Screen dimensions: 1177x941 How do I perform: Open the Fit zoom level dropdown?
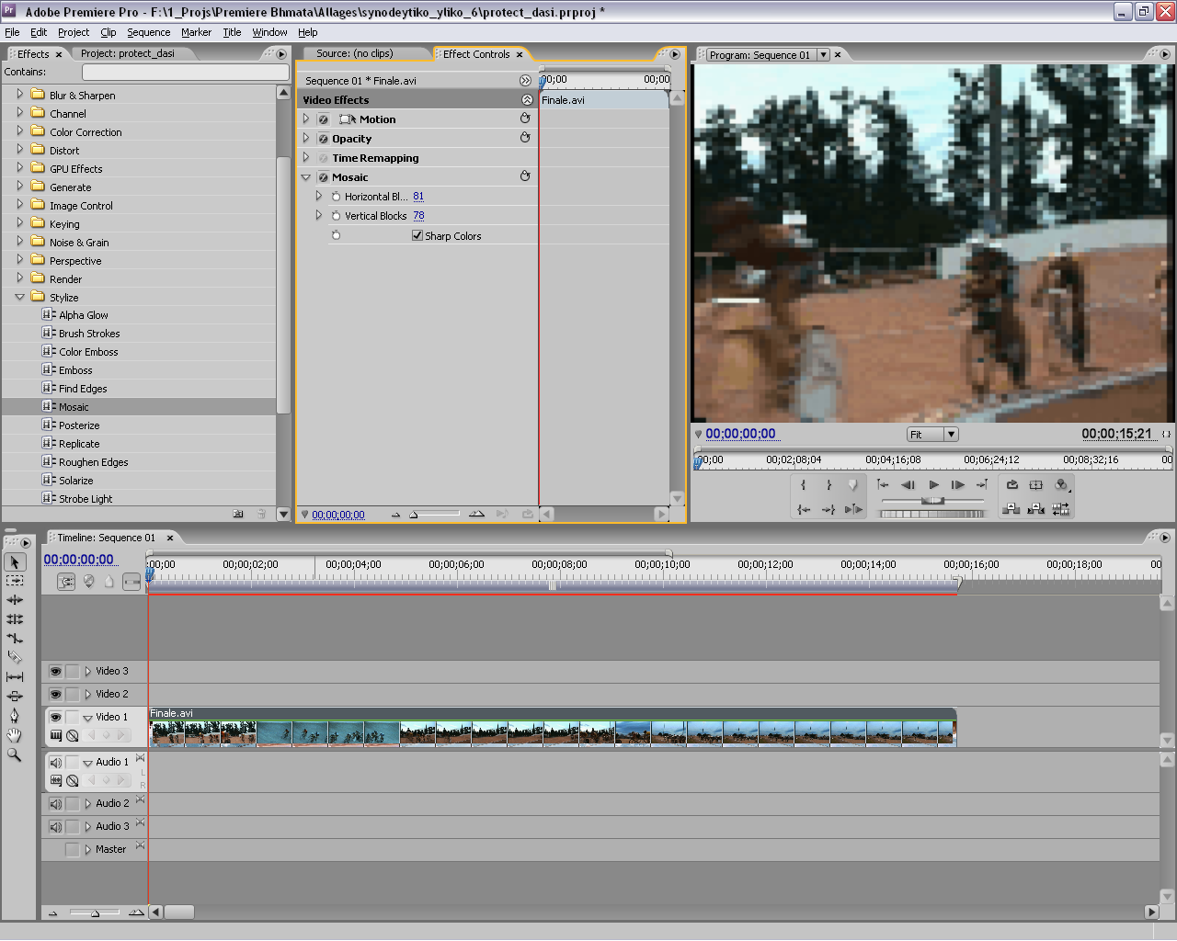tap(951, 435)
